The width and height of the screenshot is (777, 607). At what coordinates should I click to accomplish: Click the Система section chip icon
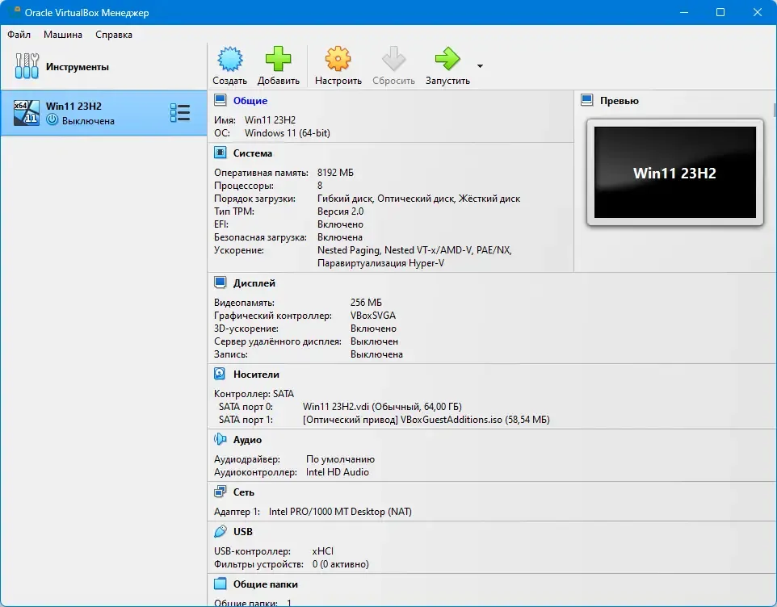[220, 153]
